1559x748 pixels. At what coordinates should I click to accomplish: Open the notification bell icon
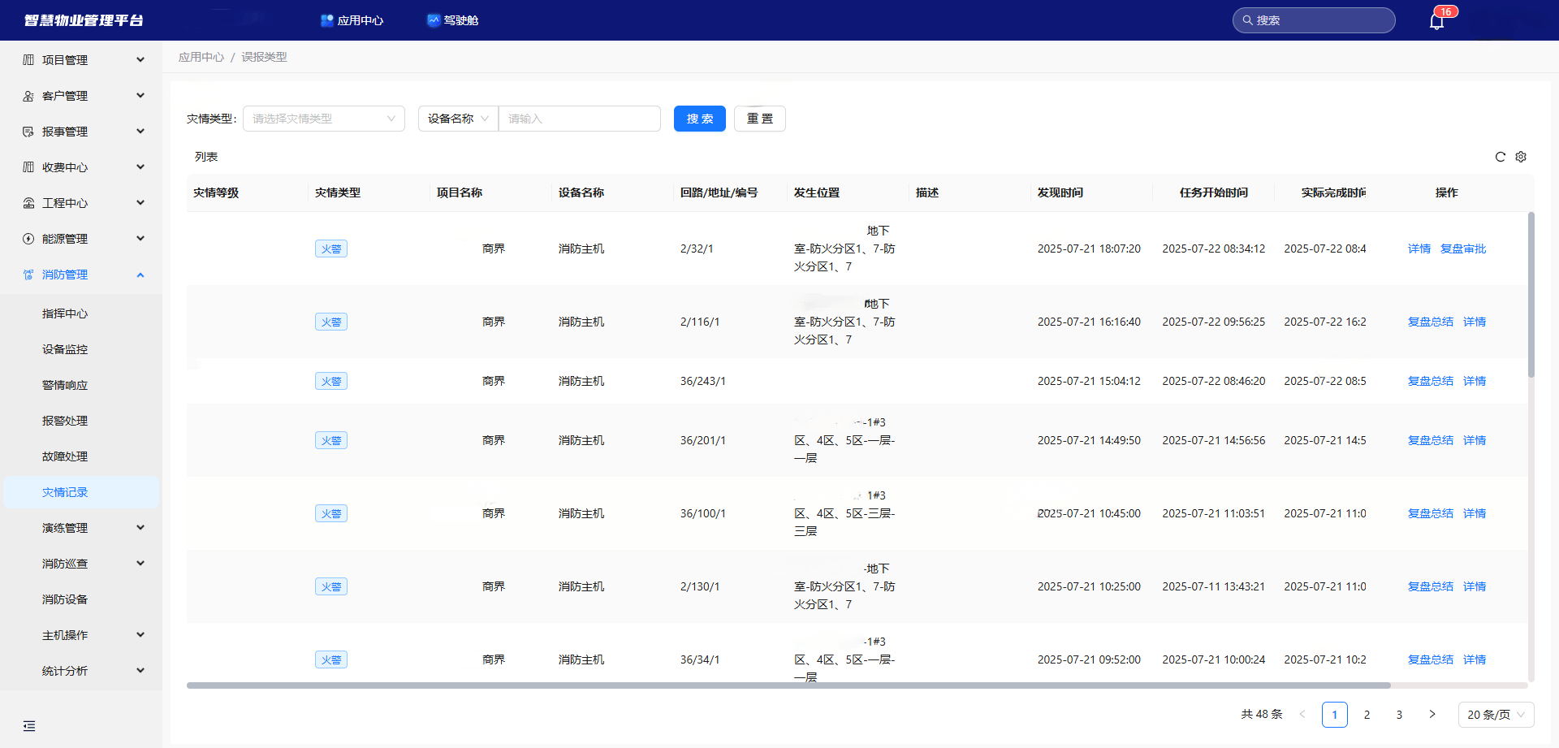(x=1436, y=21)
